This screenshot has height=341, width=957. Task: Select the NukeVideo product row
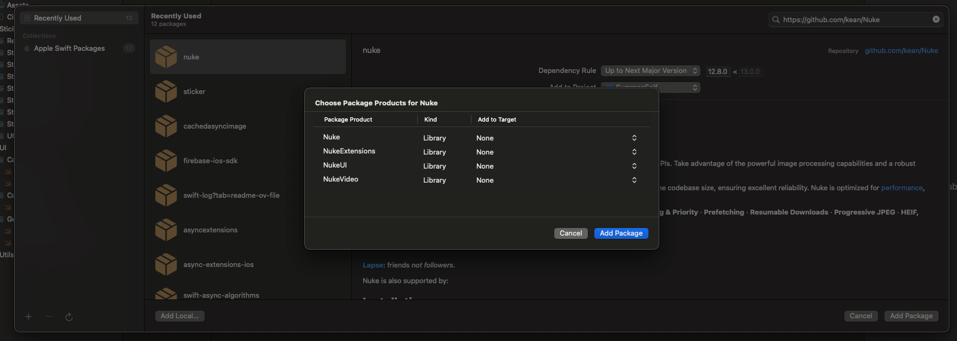point(482,180)
